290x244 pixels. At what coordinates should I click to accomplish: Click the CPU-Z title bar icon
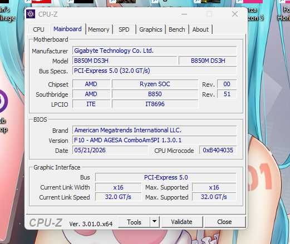pyautogui.click(x=31, y=14)
